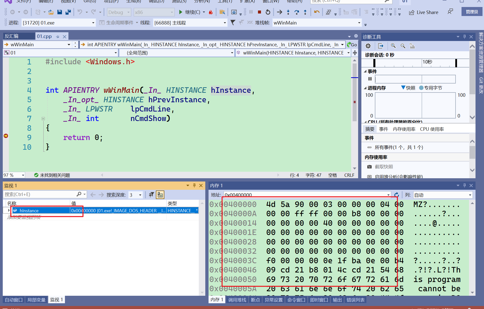This screenshot has height=309, width=484.
Task: Click Step Over debug icon
Action: tap(297, 12)
